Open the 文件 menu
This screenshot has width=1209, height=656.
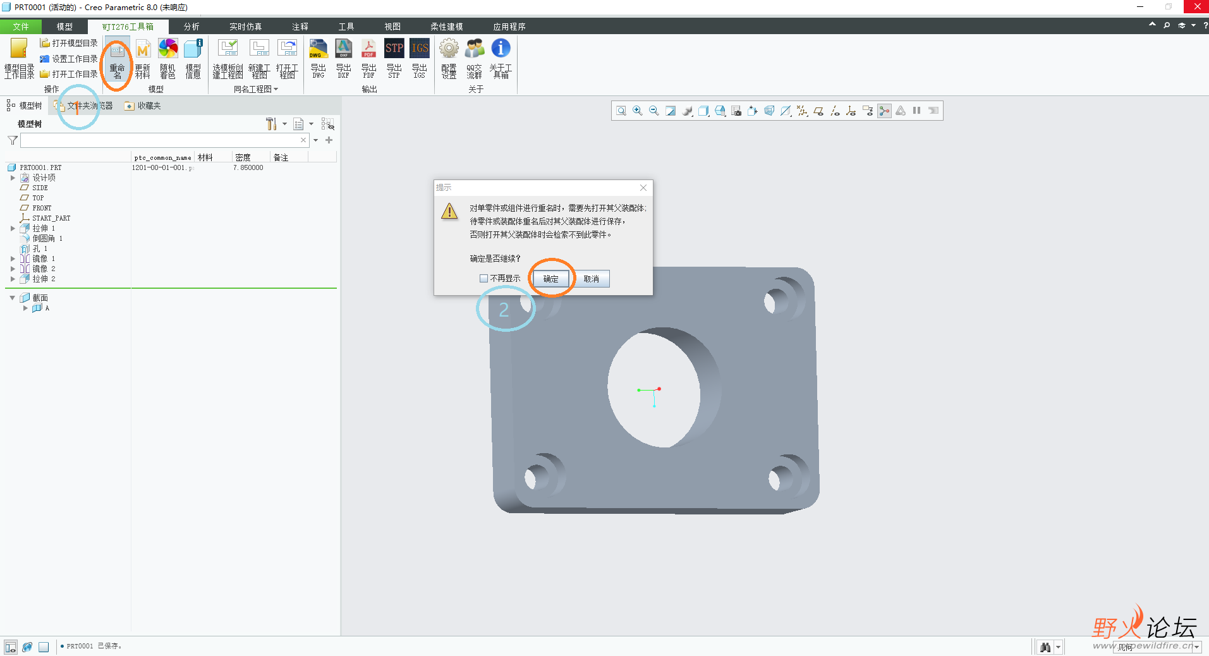pos(21,27)
